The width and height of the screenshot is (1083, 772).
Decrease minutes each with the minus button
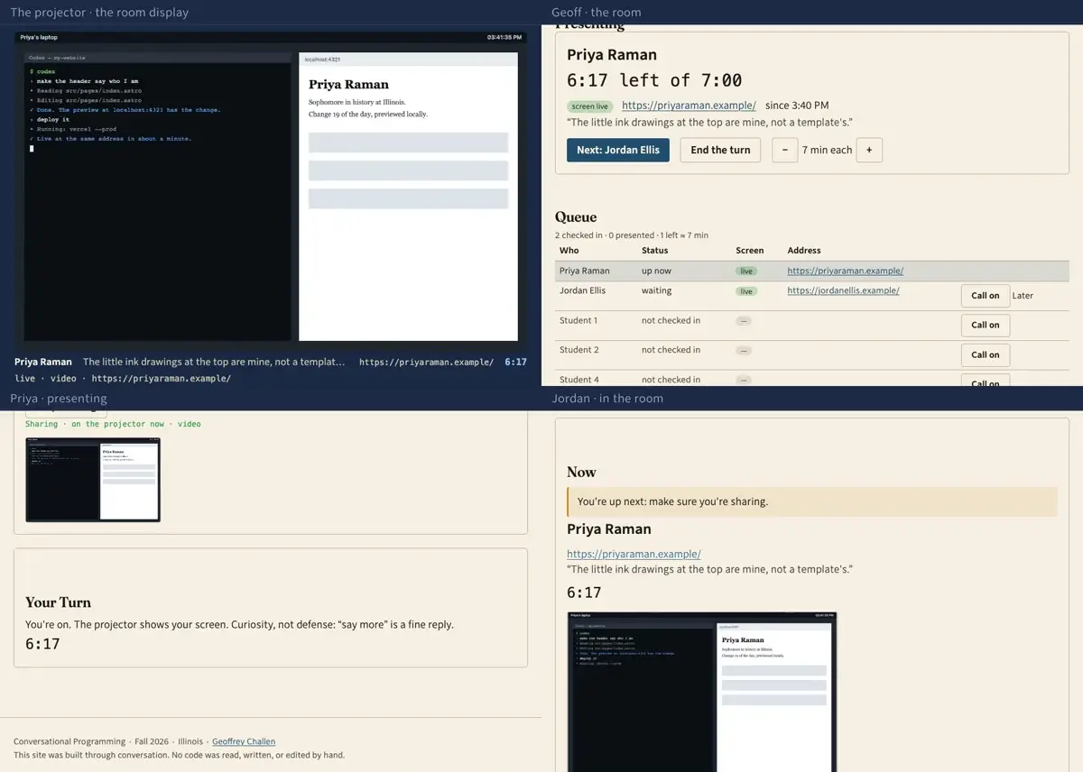click(785, 150)
